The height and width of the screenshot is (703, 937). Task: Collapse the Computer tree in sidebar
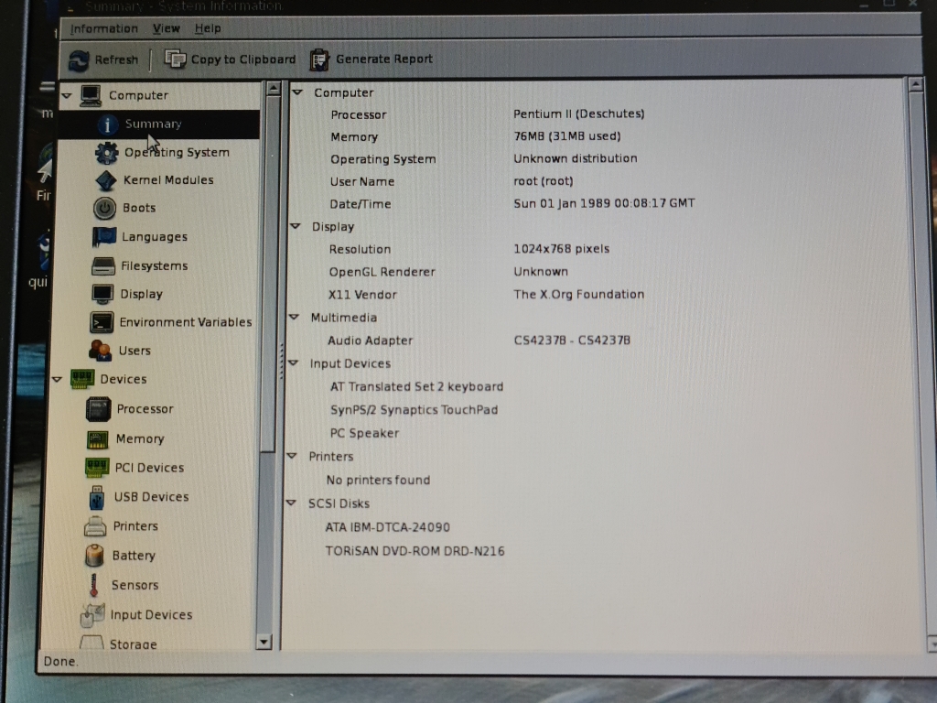click(x=67, y=95)
